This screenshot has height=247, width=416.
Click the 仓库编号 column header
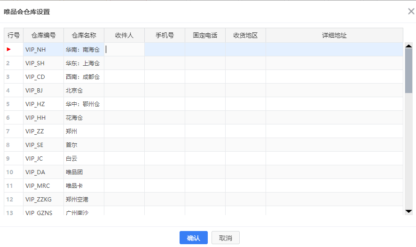pos(44,35)
